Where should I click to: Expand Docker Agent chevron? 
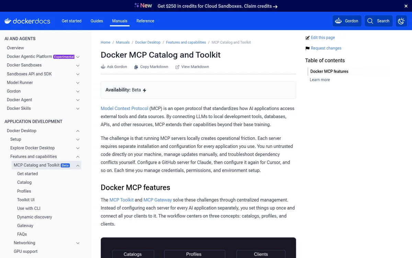[78, 100]
